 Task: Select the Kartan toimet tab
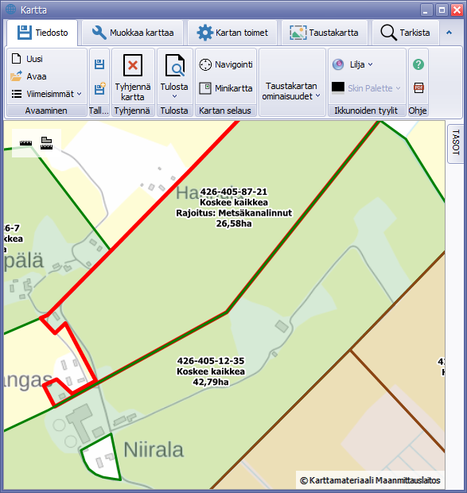pyautogui.click(x=232, y=33)
